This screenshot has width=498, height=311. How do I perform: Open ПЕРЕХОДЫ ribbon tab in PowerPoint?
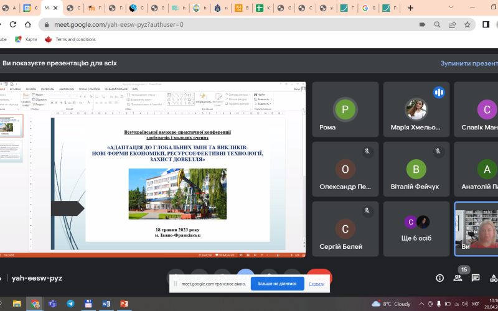tap(48, 89)
